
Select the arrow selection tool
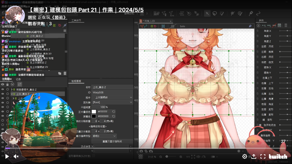pyautogui.click(x=207, y=13)
